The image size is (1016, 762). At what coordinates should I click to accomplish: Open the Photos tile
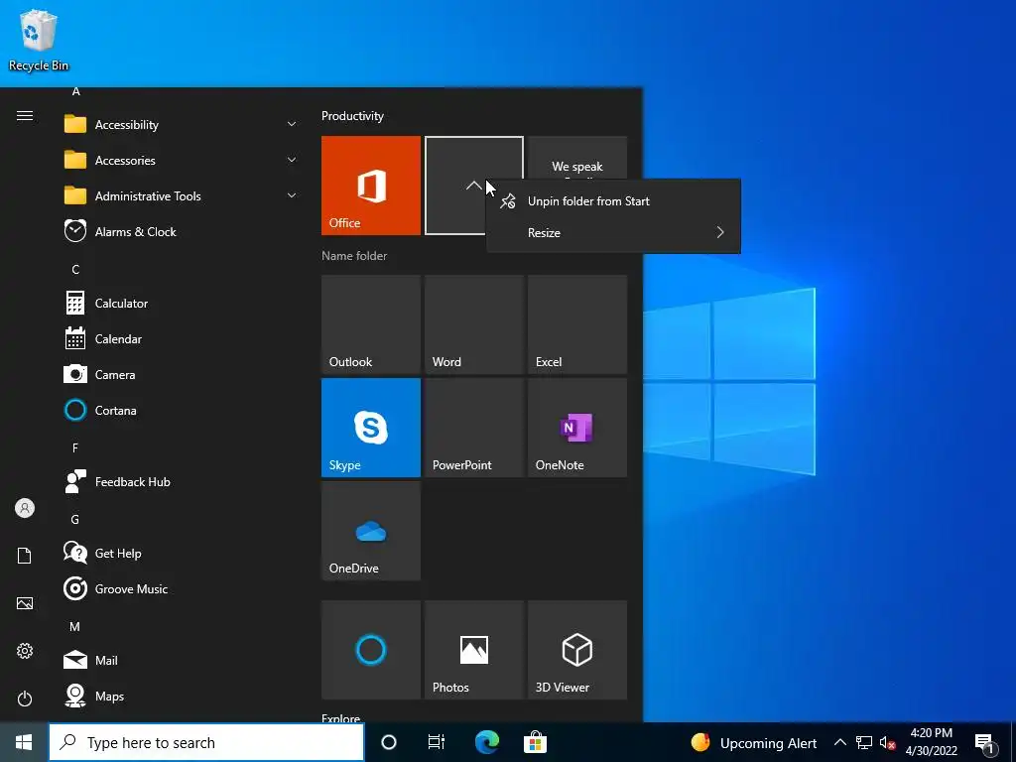coord(474,650)
